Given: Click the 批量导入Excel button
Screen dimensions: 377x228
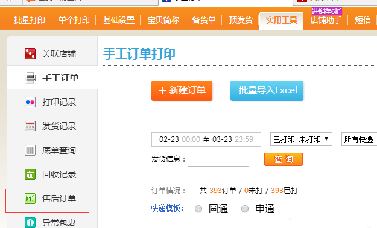Looking at the screenshot, I should click(267, 90).
